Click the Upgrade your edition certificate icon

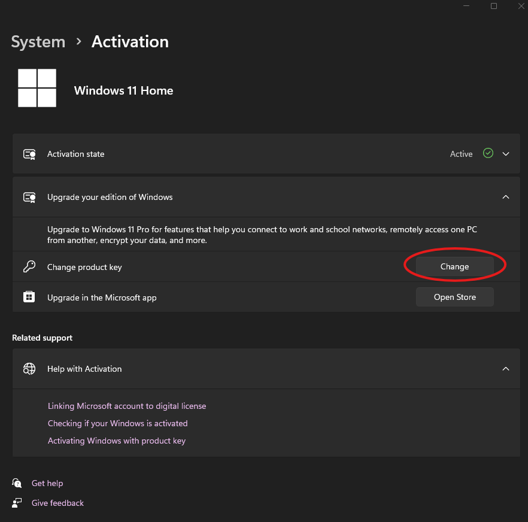pyautogui.click(x=29, y=198)
